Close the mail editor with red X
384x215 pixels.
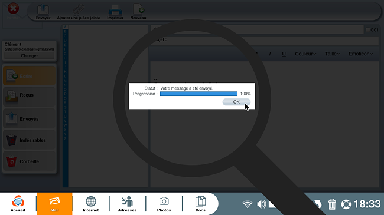pyautogui.click(x=13, y=9)
